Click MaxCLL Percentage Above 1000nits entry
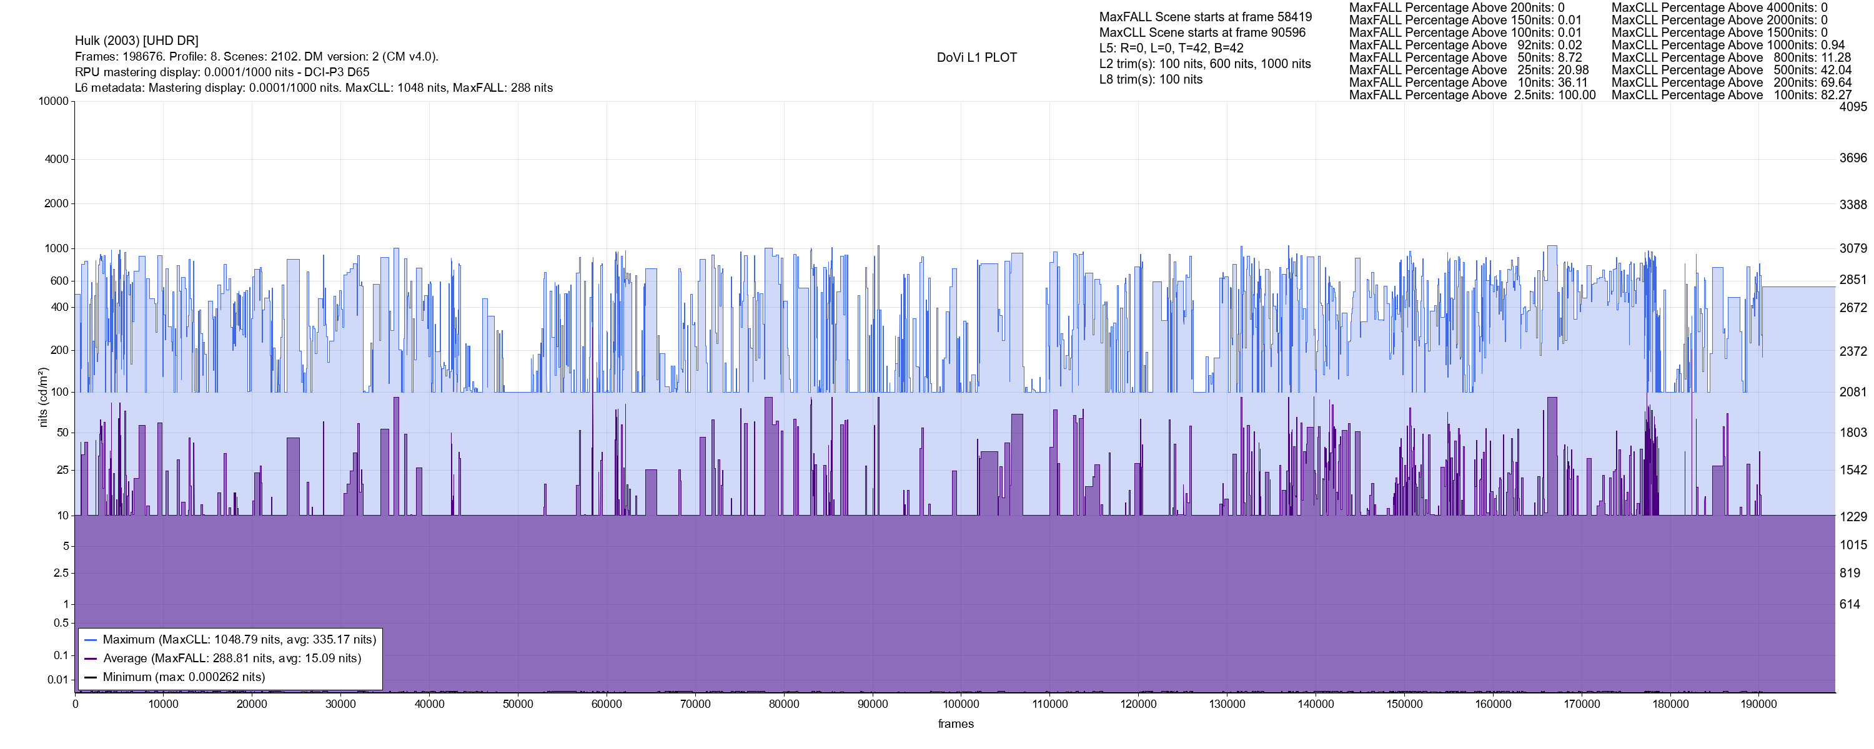1874x749 pixels. click(1728, 45)
